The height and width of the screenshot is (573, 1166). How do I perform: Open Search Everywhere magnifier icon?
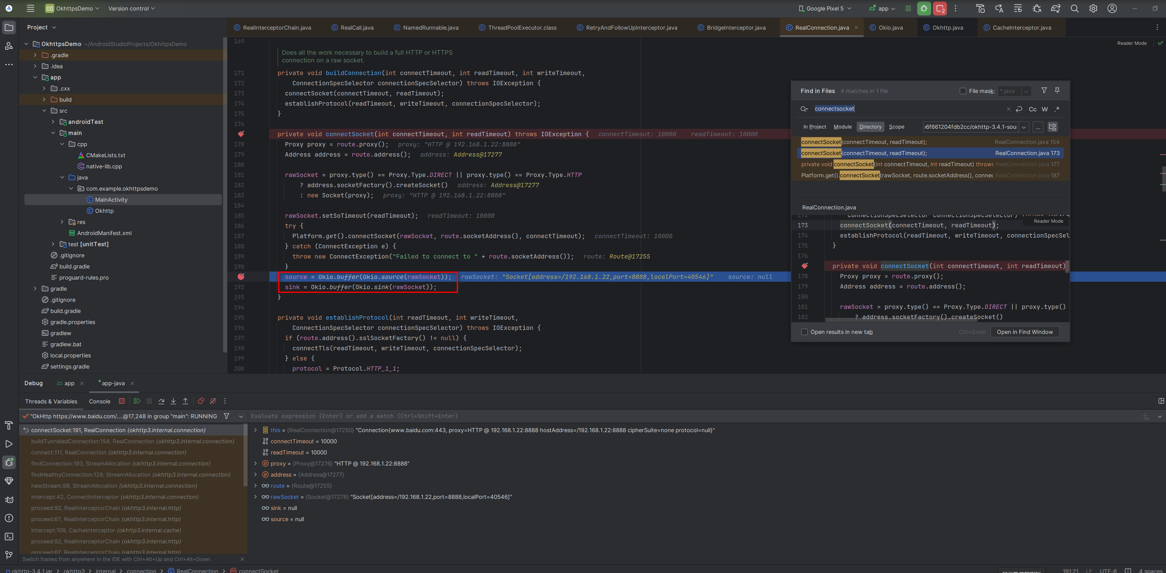(1075, 9)
